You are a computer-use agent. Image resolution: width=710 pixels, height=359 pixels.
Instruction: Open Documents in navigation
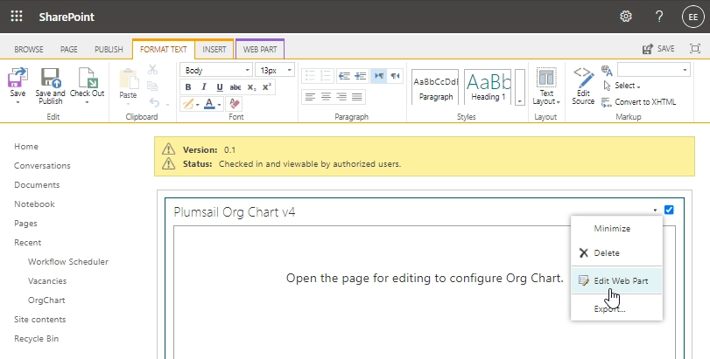click(37, 184)
